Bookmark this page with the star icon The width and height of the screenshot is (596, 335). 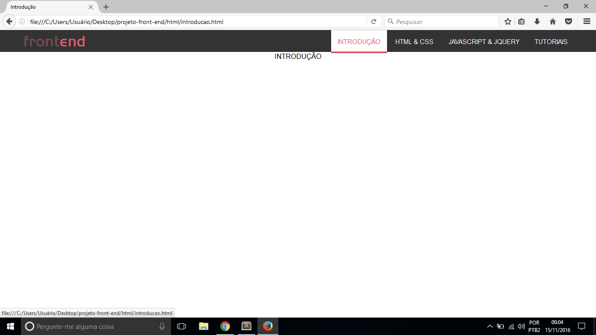point(507,21)
